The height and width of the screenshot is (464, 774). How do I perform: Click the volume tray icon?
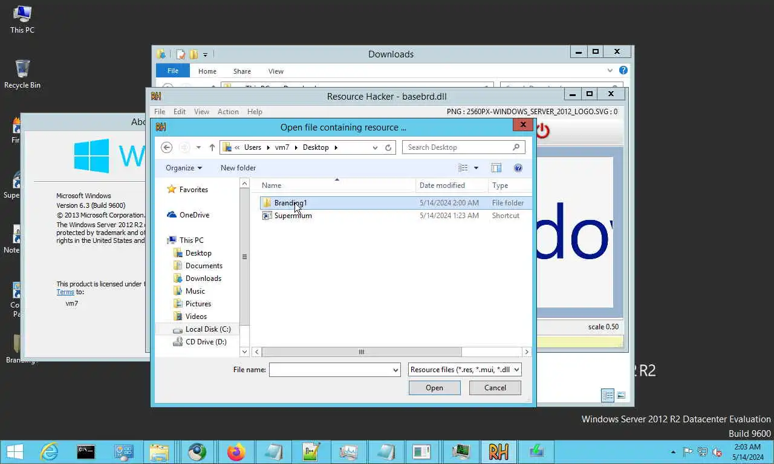[x=717, y=452]
